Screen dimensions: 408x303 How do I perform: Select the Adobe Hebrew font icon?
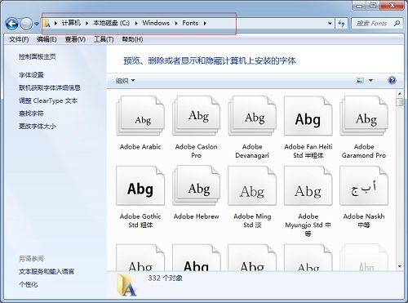point(197,185)
